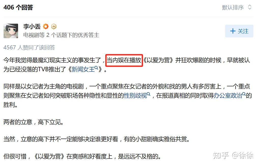Click the orange verified badge beside 李小丢
Image resolution: width=260 pixels, height=166 pixels.
[x=46, y=26]
